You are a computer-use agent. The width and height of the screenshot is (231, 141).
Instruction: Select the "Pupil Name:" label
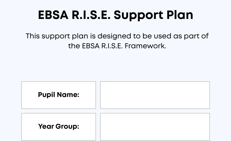(59, 95)
